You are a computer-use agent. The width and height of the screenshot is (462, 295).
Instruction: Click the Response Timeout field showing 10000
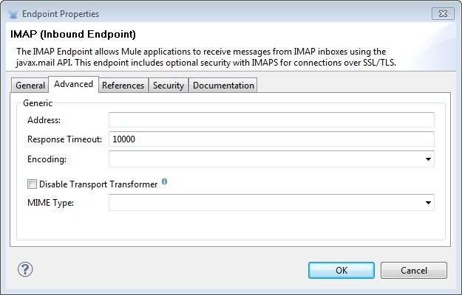tap(271, 139)
